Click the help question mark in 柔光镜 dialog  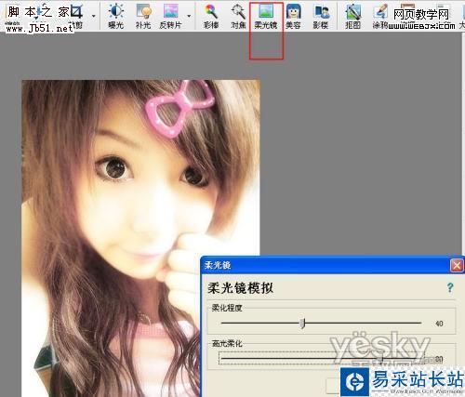coord(450,287)
